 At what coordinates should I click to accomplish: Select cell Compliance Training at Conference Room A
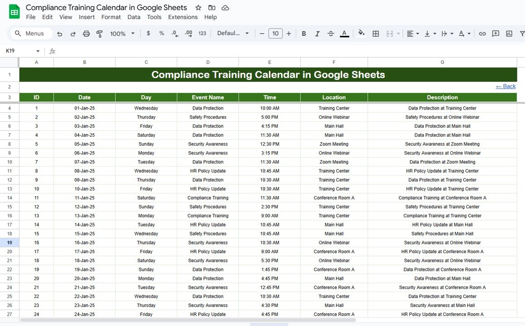pyautogui.click(x=442, y=198)
